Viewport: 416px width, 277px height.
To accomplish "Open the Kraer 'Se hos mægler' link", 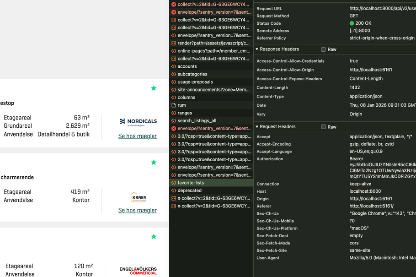I will (x=137, y=210).
